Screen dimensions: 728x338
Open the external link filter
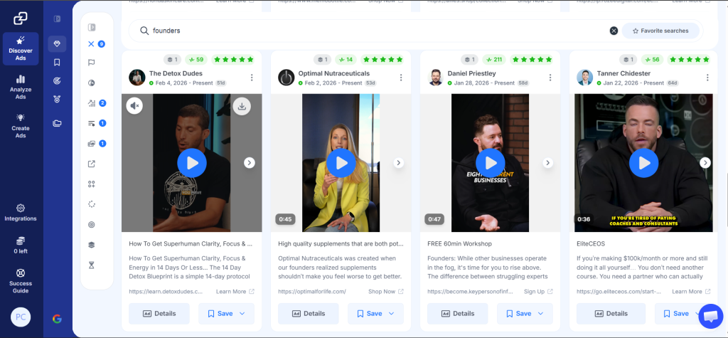92,164
